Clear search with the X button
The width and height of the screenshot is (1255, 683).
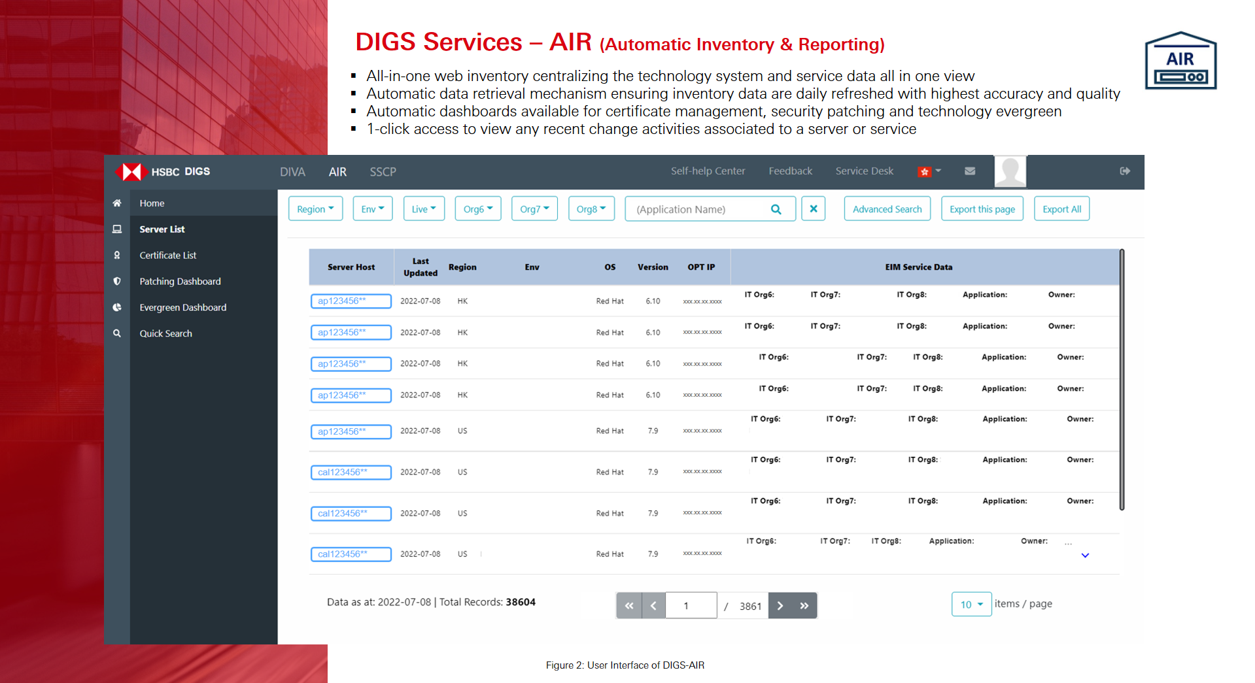813,209
